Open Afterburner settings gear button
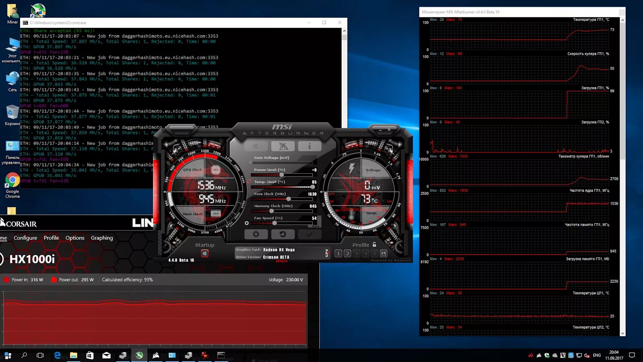The image size is (643, 362). pos(256,234)
